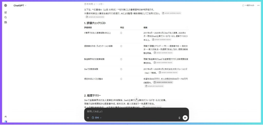This screenshot has width=263, height=125.
Task: Expand the ChatGPT model selector dropdown
Action: coord(20,5)
